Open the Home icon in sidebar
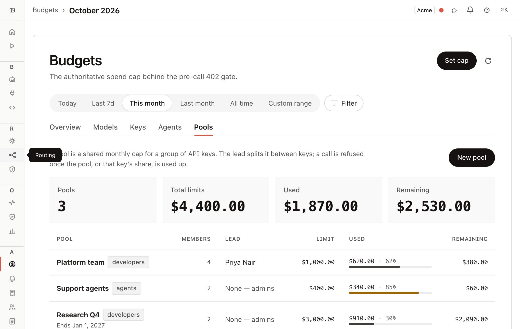This screenshot has width=520, height=329. coord(12,32)
